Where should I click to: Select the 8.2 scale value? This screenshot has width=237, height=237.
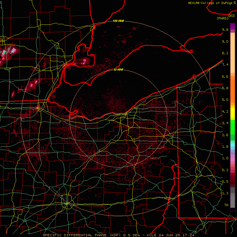225,53
